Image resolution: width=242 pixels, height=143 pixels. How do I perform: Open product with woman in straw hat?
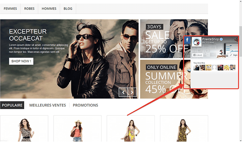click(77, 129)
